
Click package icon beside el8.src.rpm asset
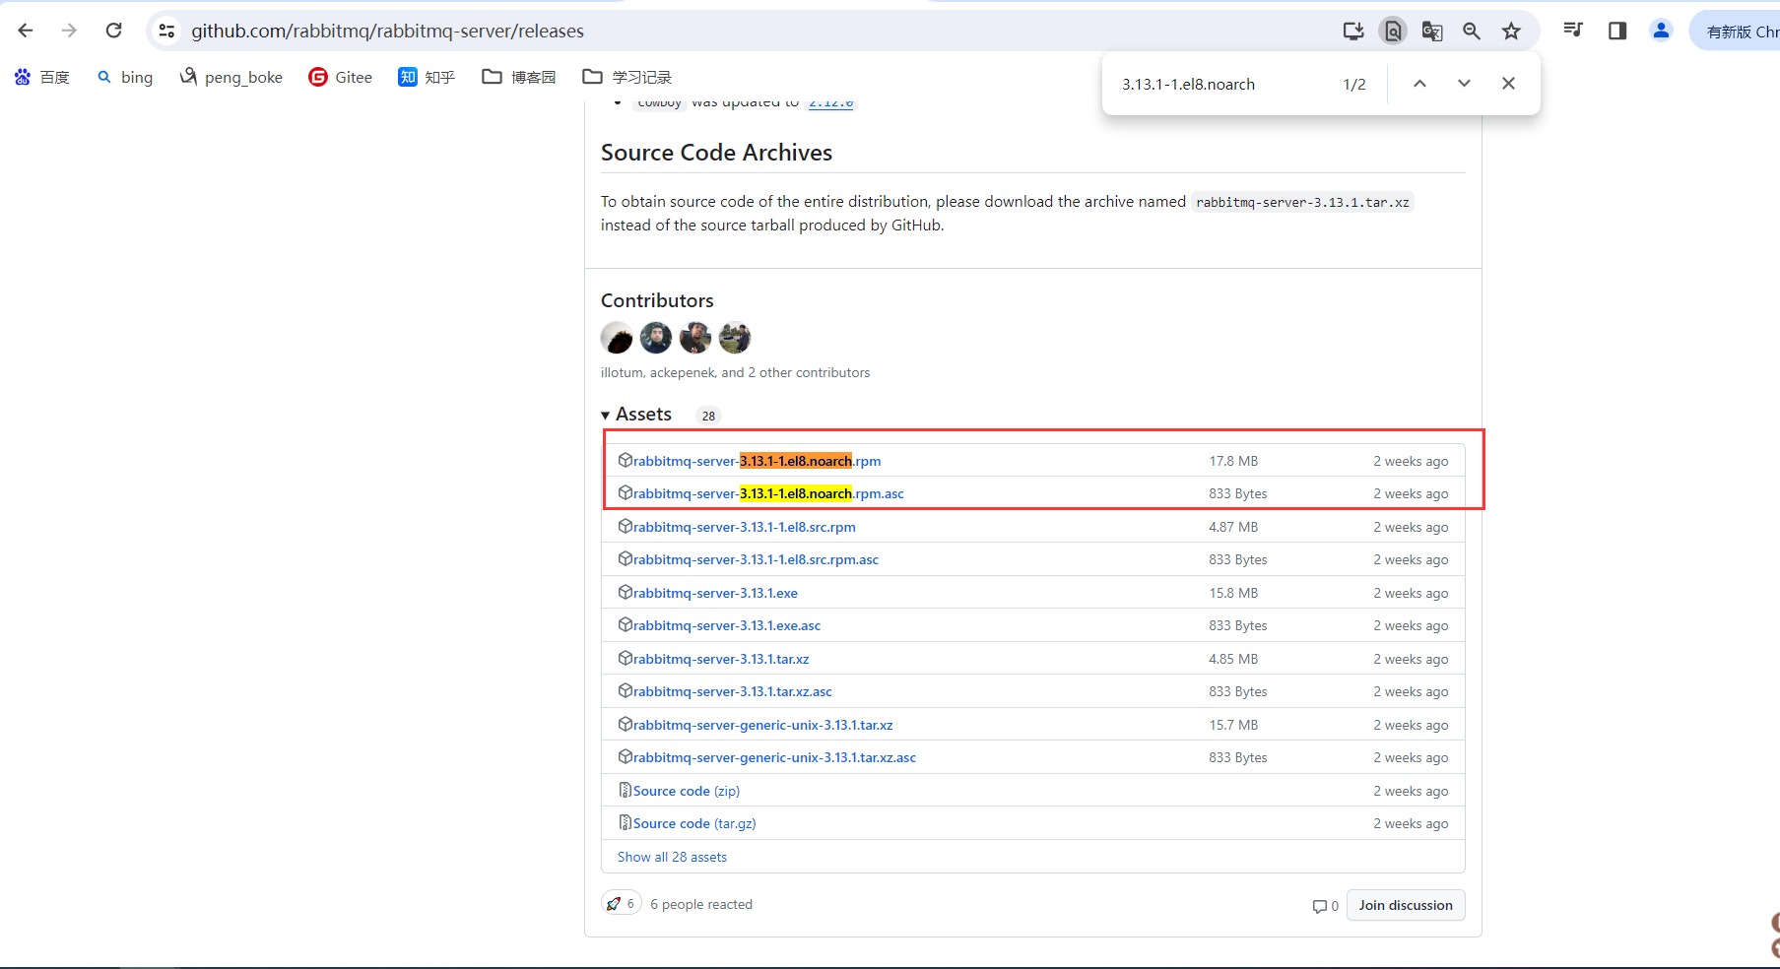[625, 526]
